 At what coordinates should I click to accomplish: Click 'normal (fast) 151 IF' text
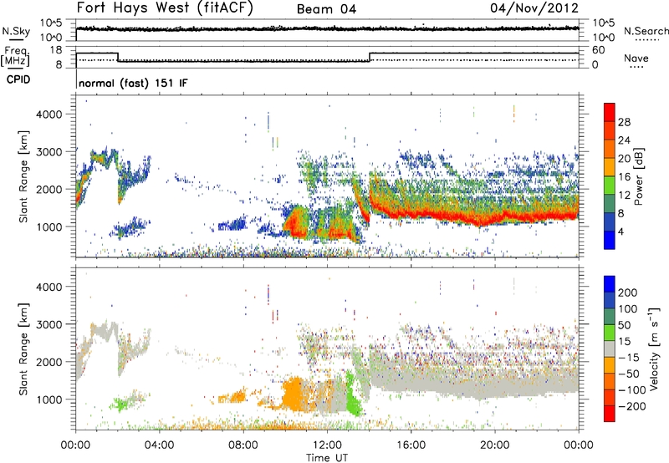coord(133,83)
